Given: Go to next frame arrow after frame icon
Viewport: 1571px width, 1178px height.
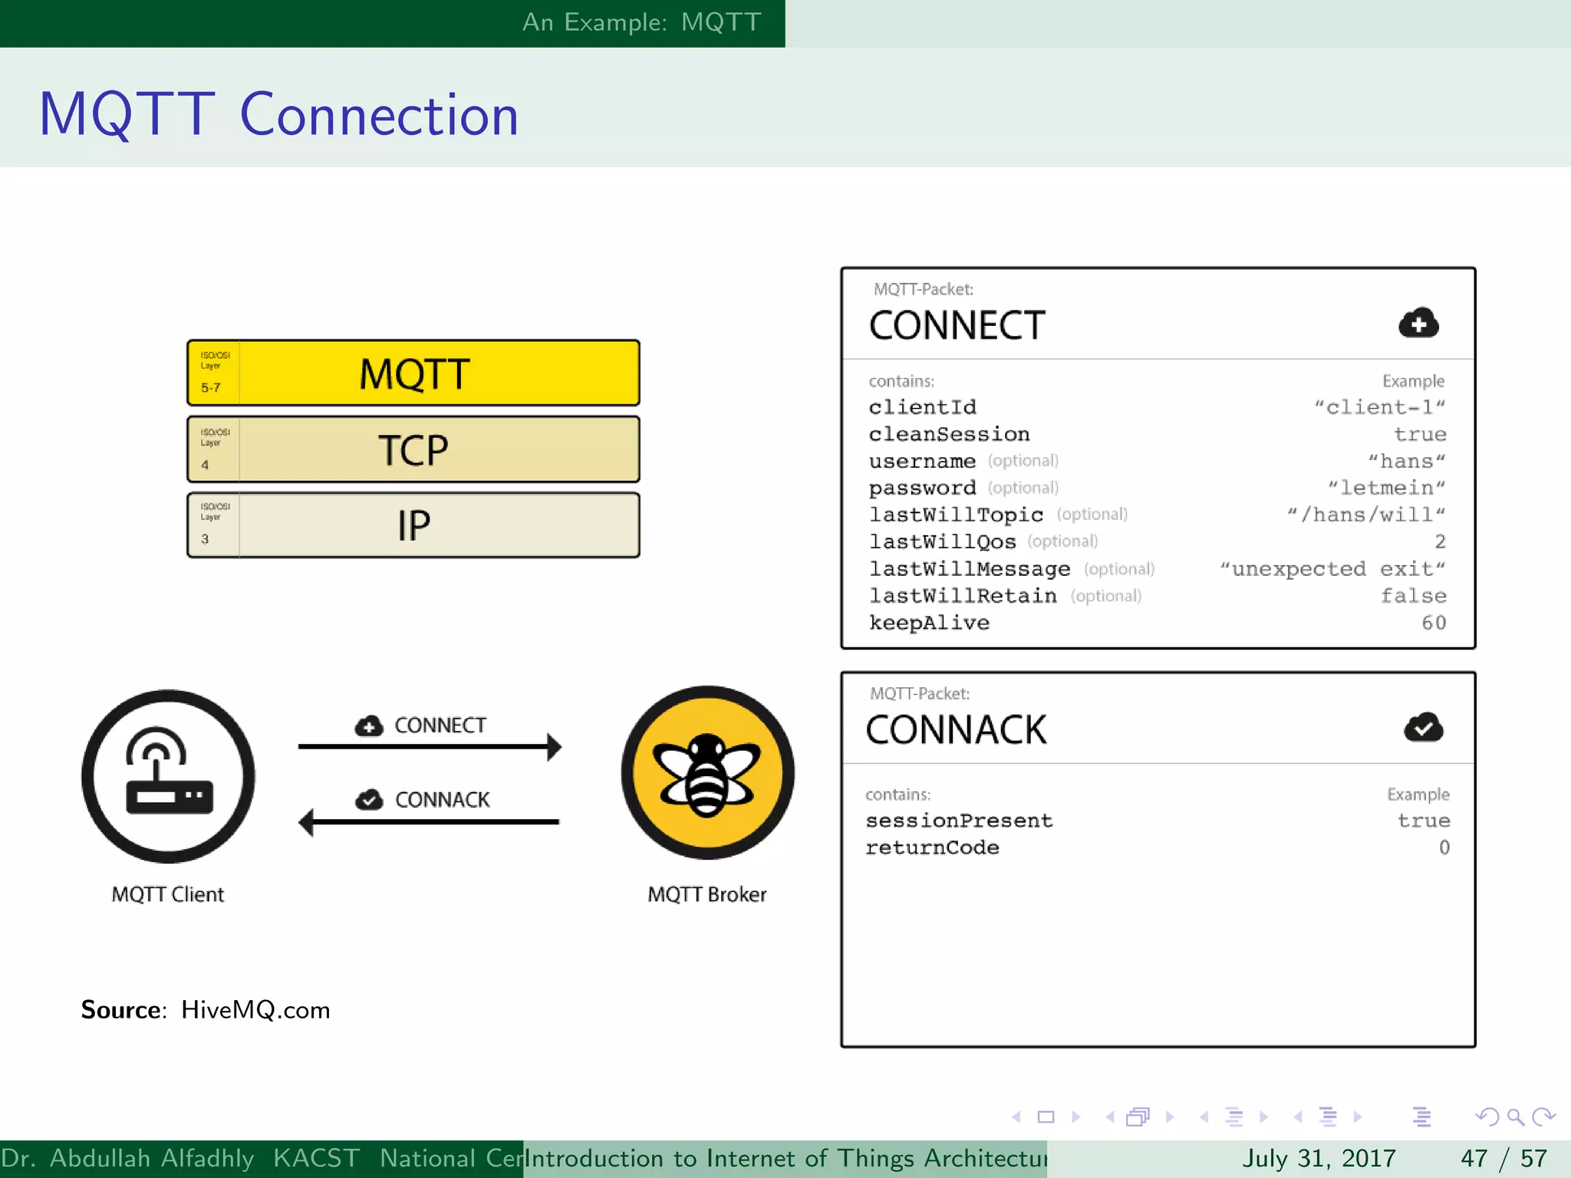Looking at the screenshot, I should click(1169, 1117).
